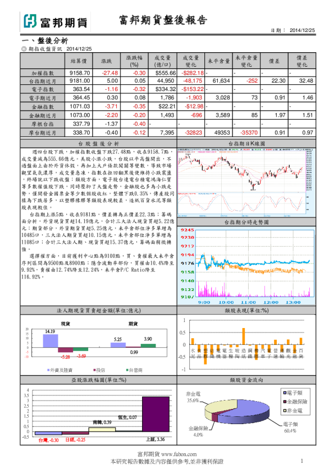Click the -5.28 bar value label

click(65, 357)
